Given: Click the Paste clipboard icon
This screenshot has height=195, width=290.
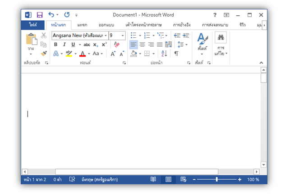Looking at the screenshot, I should coord(32,39).
